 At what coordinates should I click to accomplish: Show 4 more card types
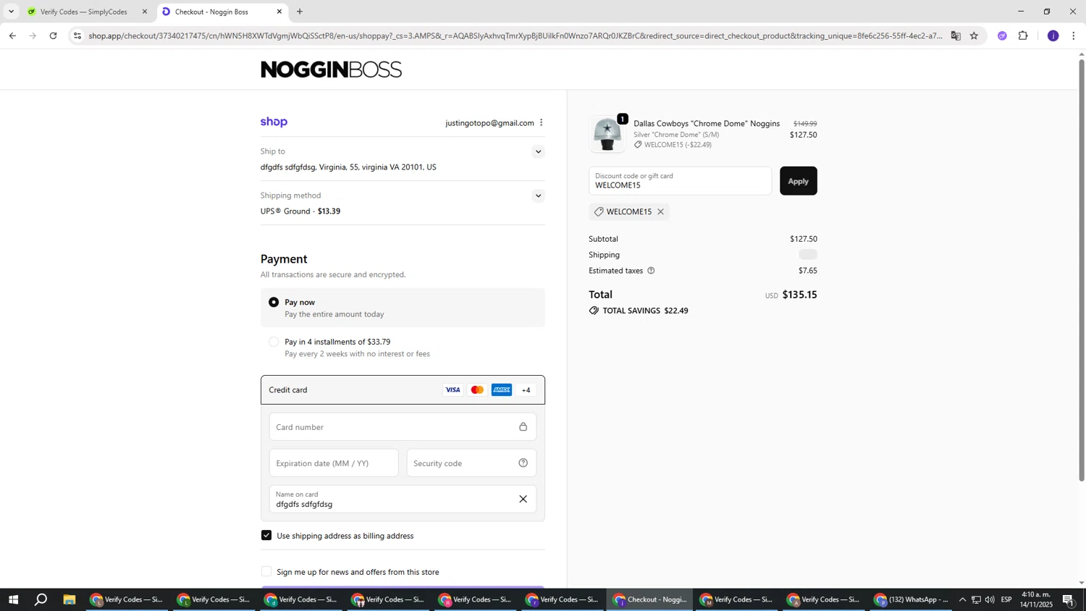[x=526, y=390]
